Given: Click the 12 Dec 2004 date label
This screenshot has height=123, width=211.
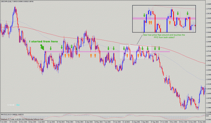Looking at the screenshot, I should point(192,122).
